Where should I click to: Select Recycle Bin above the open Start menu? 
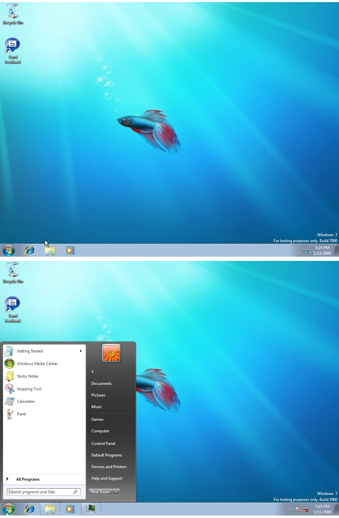13,273
